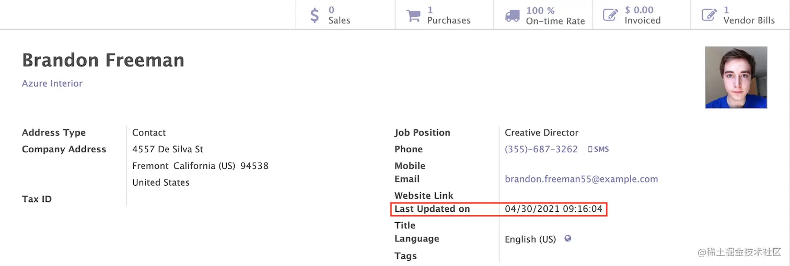
Task: Click the English (US) language value
Action: pyautogui.click(x=530, y=239)
